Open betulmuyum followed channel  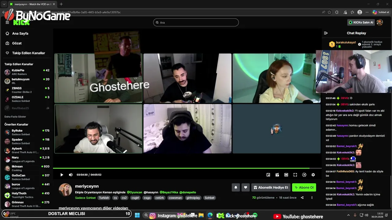coord(27,81)
